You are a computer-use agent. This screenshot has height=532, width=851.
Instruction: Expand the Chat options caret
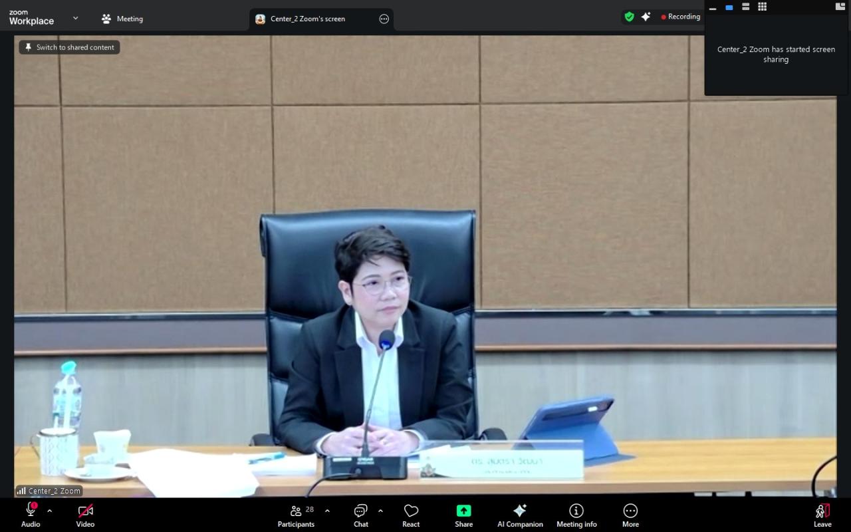pos(380,511)
